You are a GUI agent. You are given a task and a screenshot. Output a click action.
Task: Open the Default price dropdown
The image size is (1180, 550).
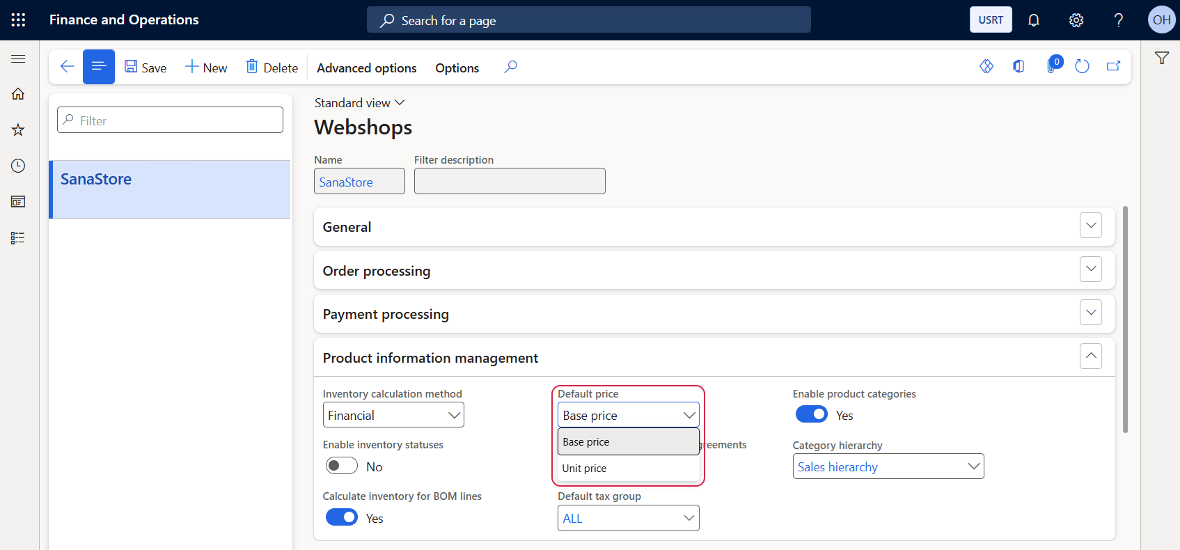pyautogui.click(x=629, y=415)
